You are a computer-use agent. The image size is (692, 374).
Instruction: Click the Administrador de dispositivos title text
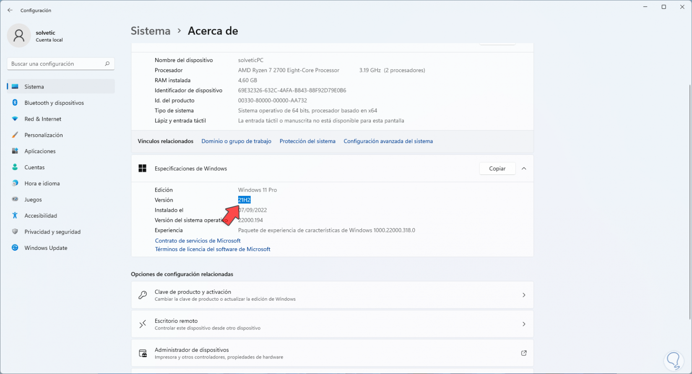[x=192, y=350]
